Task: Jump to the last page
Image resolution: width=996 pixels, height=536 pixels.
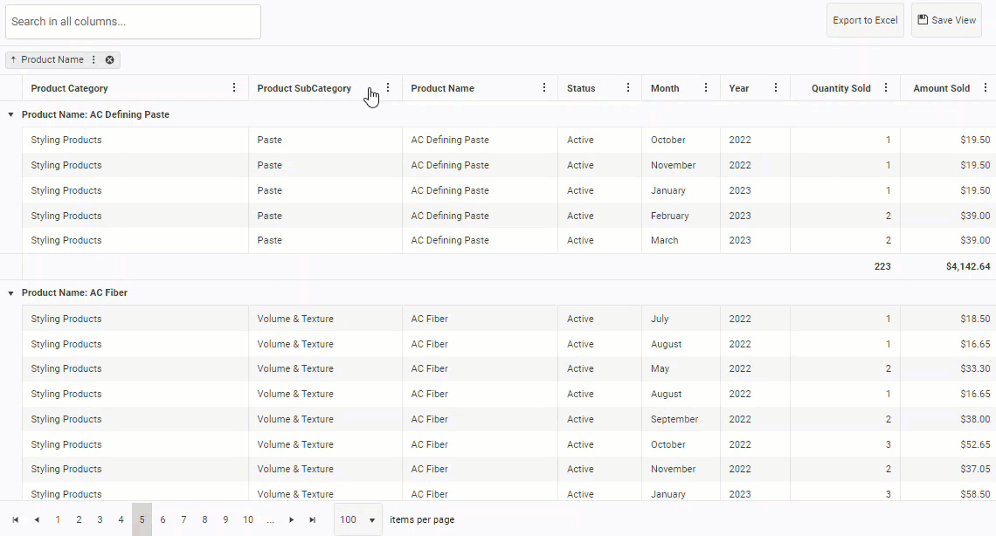Action: point(313,519)
